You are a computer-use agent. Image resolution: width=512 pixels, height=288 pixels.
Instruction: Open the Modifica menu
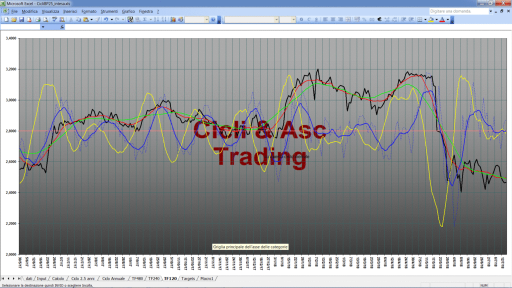pos(29,11)
